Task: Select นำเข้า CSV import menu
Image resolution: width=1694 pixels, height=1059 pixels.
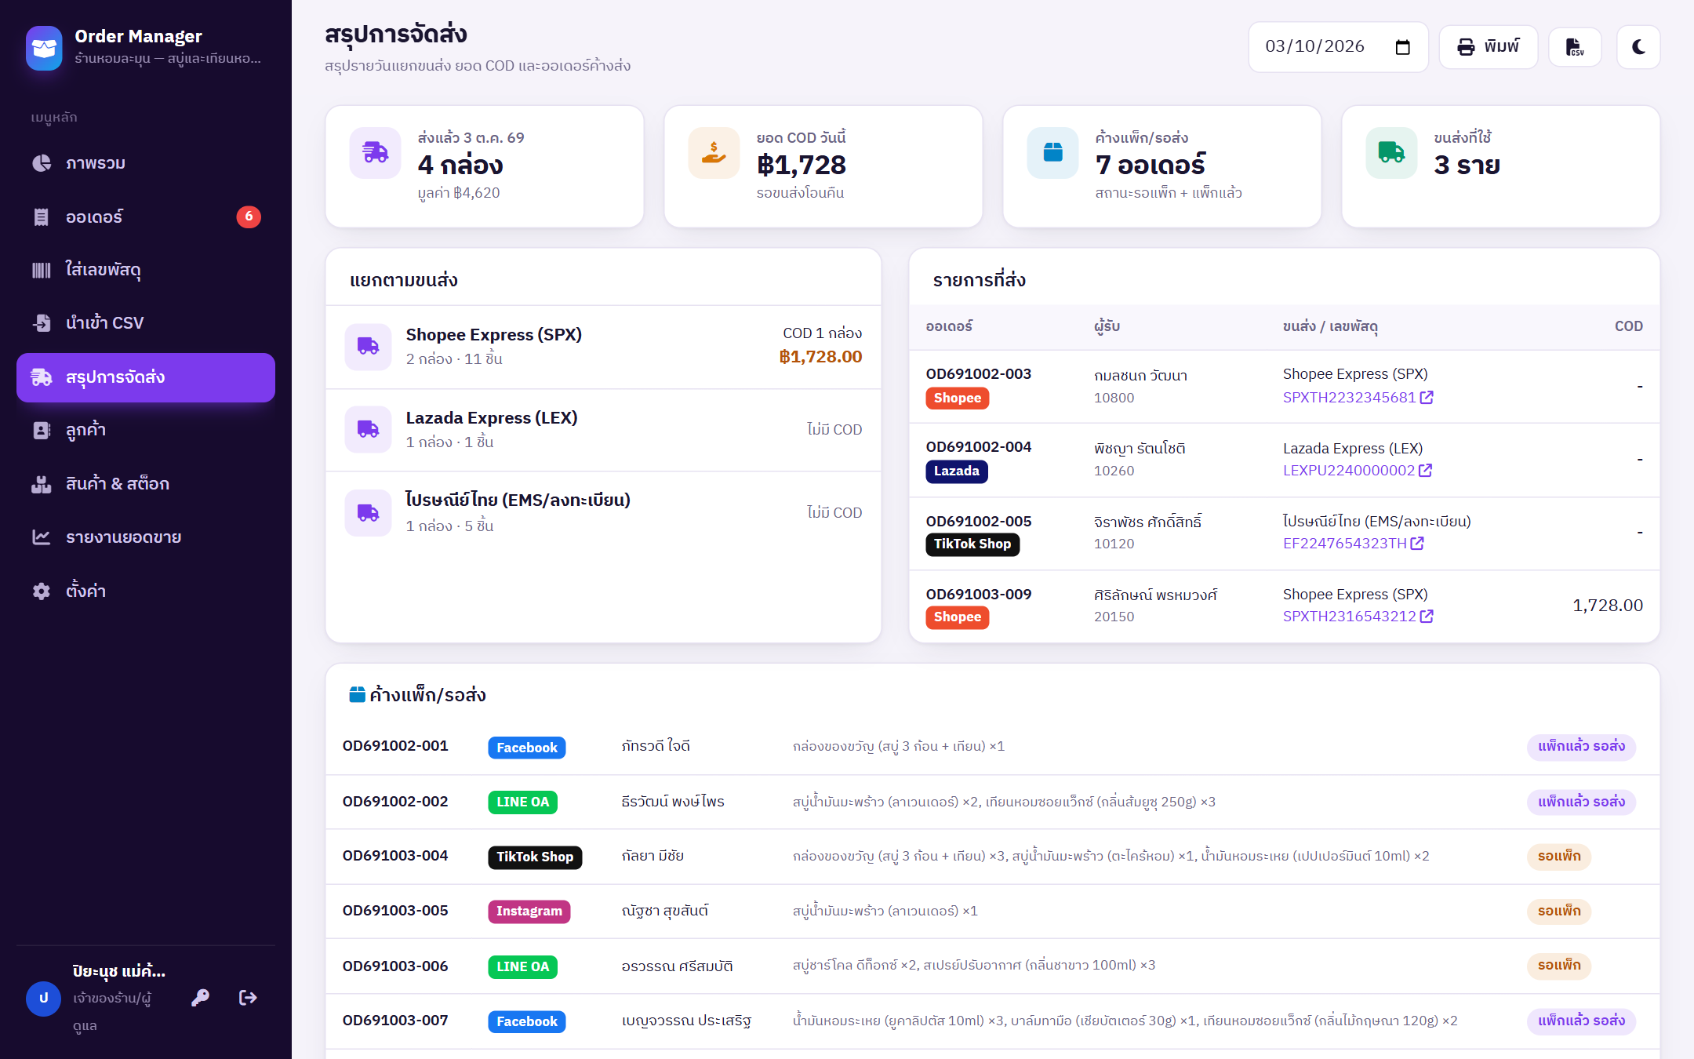Action: pyautogui.click(x=146, y=323)
